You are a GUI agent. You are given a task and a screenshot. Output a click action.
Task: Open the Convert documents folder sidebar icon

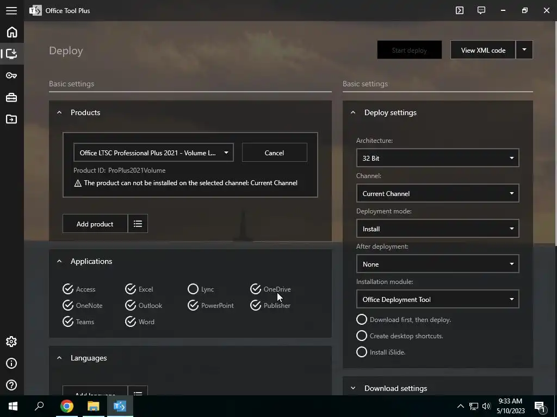[x=12, y=119]
